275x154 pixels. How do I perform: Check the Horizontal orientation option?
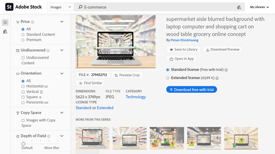point(23,86)
